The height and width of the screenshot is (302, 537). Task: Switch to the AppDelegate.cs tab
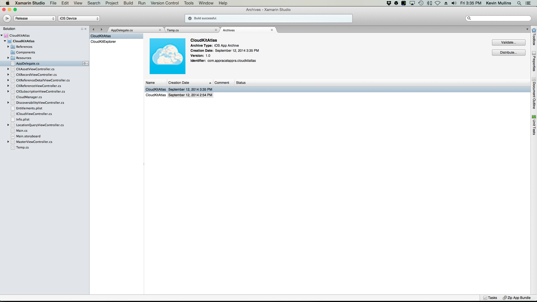coord(122,30)
